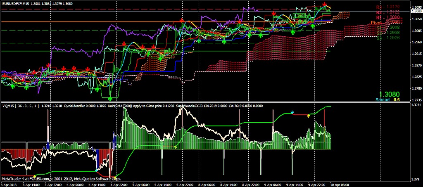This screenshot has height=187, width=423.
Task: Select the R3 1.3172 resistance label
Action: (x=387, y=7)
